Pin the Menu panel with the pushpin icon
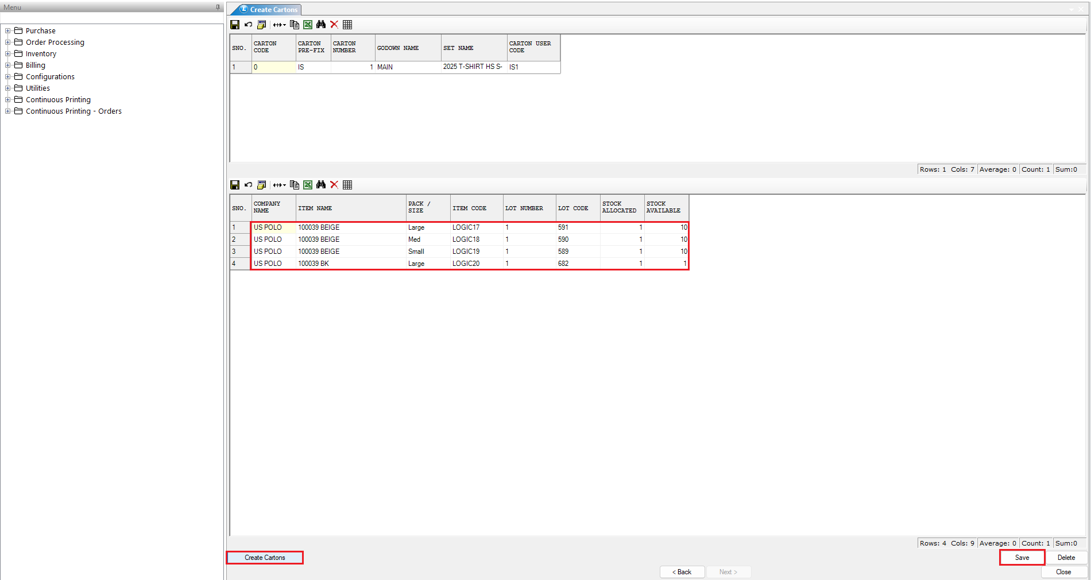 pyautogui.click(x=218, y=7)
